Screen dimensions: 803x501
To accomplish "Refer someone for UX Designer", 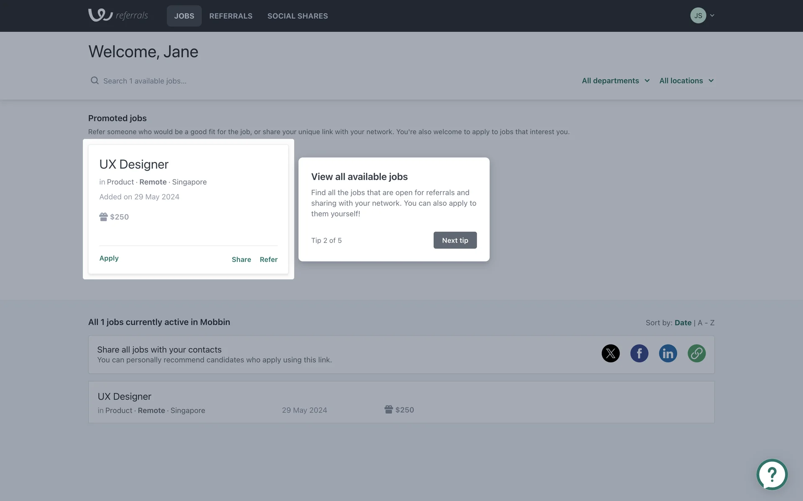I will pyautogui.click(x=269, y=259).
